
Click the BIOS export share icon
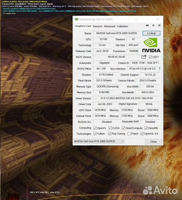[x=144, y=57]
